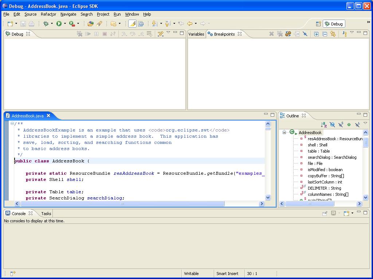Open the Refactor menu

tap(48, 14)
